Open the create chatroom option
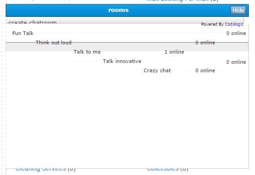255x175 pixels. pyautogui.click(x=33, y=22)
